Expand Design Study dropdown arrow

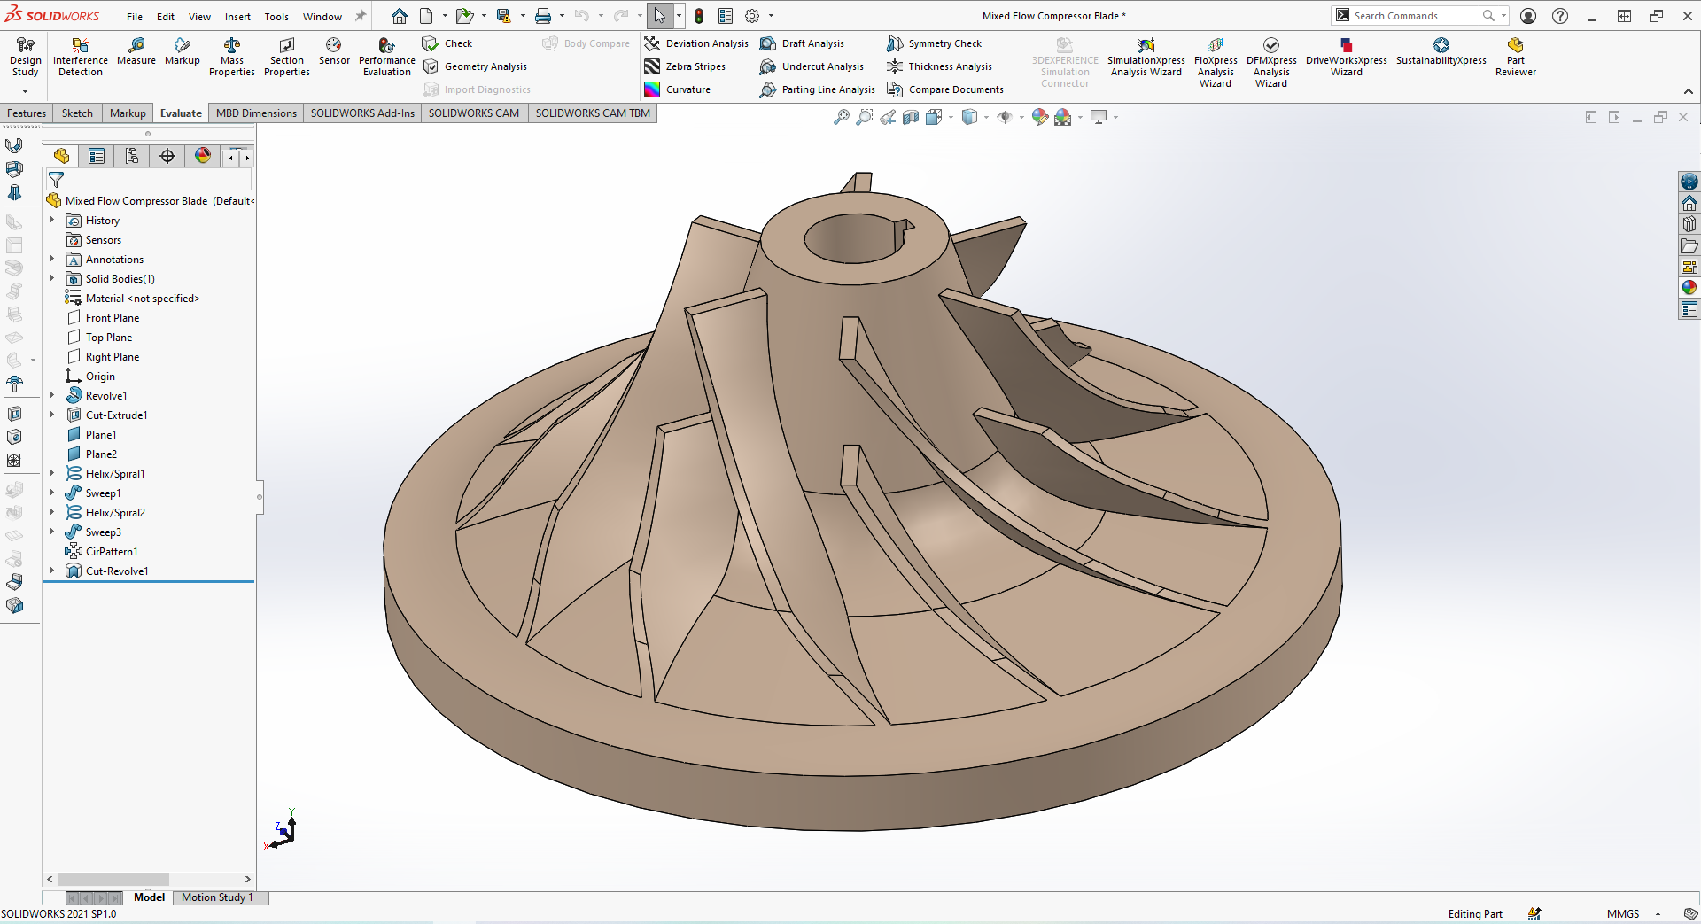click(25, 91)
